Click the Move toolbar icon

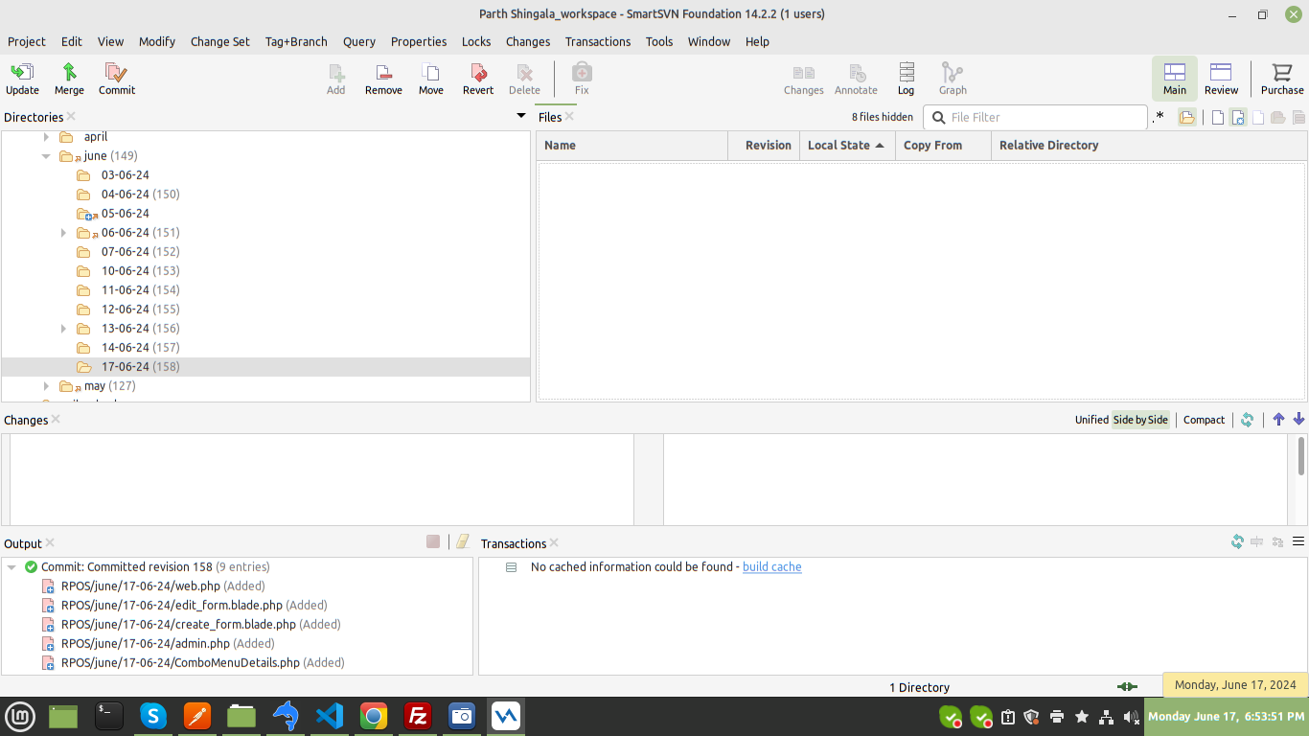(431, 79)
